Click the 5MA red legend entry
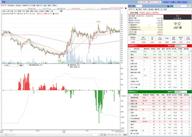Image resolution: width=192 pixels, height=137 pixels. coord(30,9)
